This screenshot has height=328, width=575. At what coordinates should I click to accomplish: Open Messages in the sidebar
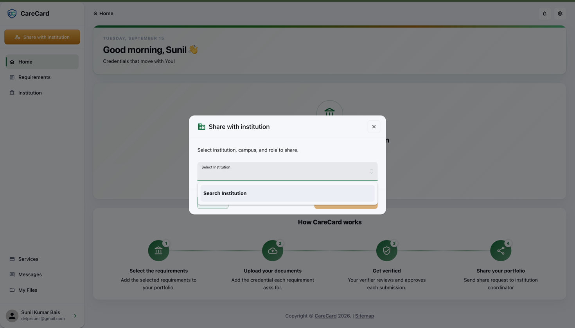(42, 275)
